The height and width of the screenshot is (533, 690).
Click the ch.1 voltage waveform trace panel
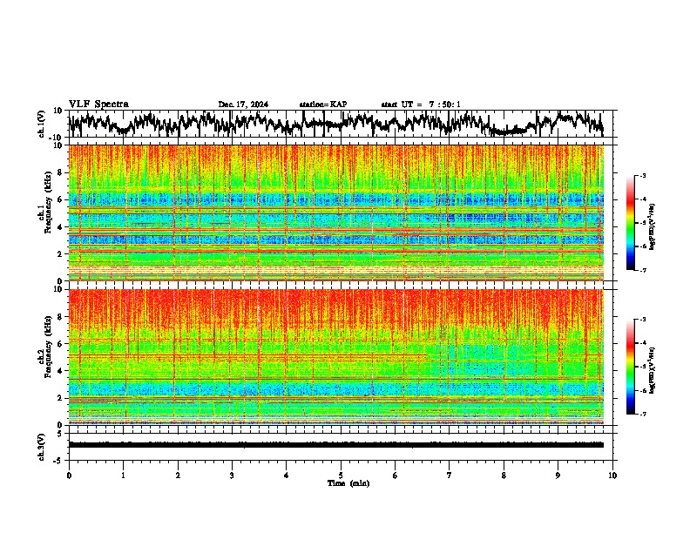pos(342,124)
